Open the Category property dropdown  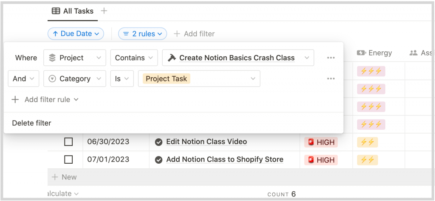(x=75, y=78)
